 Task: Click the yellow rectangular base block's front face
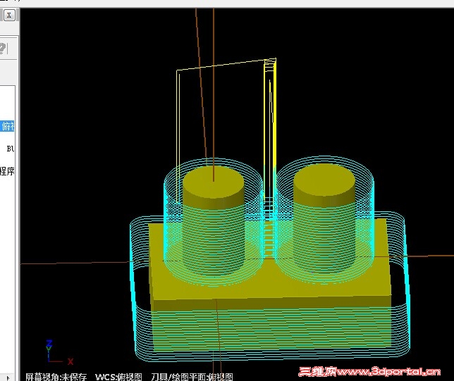(x=271, y=323)
